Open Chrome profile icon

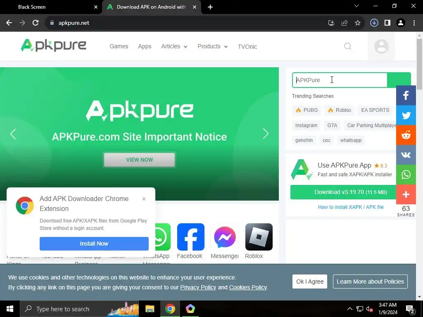pyautogui.click(x=401, y=23)
